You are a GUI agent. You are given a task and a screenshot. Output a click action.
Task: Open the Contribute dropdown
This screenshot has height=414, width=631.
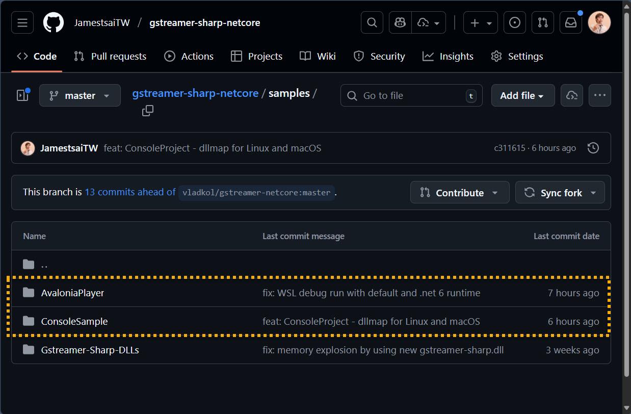coord(459,193)
